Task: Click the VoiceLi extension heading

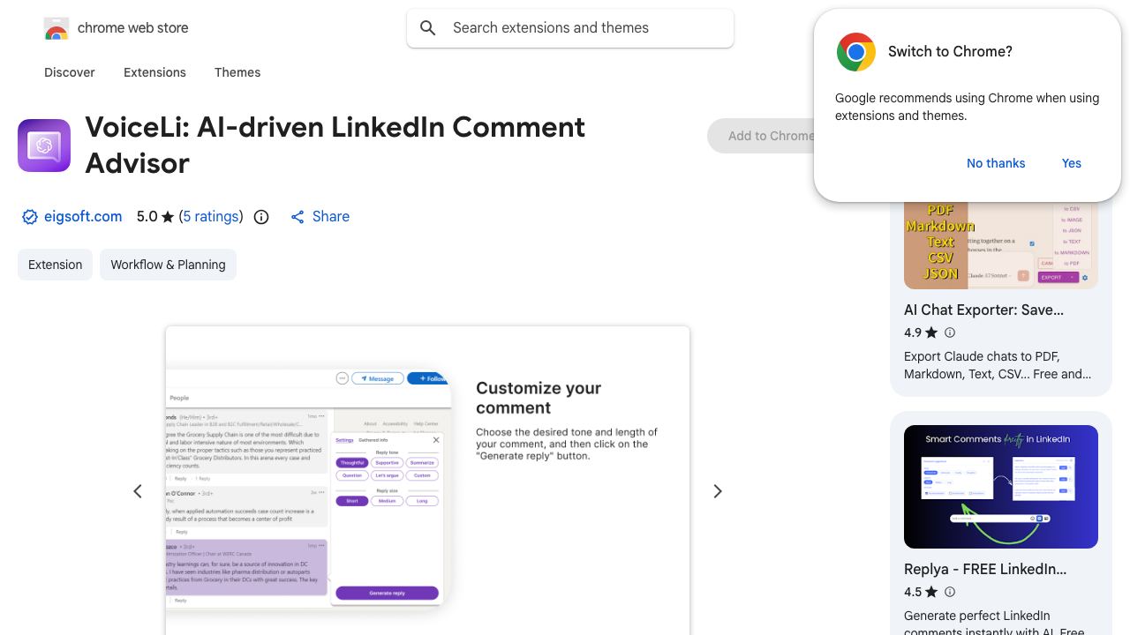Action: click(x=335, y=145)
